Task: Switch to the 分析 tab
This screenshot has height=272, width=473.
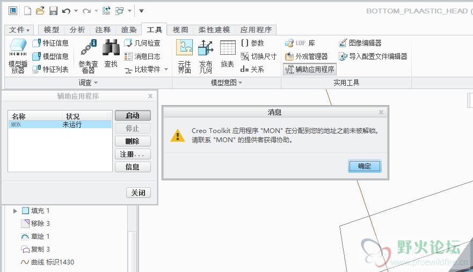Action: 77,30
